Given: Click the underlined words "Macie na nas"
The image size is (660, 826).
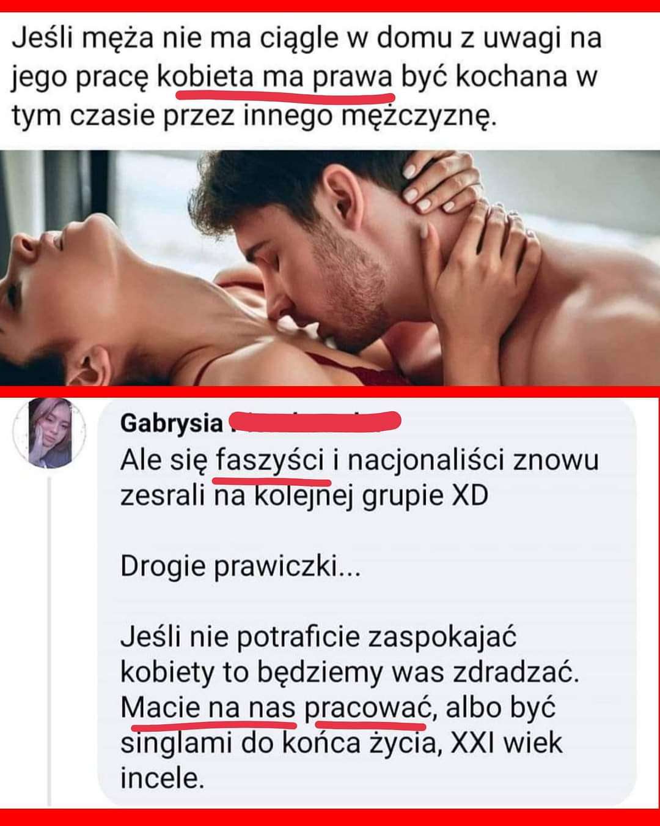Looking at the screenshot, I should [x=208, y=708].
